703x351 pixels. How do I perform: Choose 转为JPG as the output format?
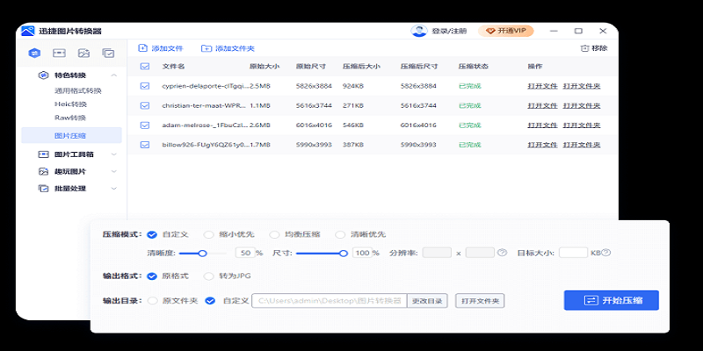[x=208, y=276]
